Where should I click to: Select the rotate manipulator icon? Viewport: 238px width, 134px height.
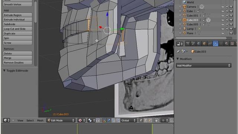[x=113, y=121]
